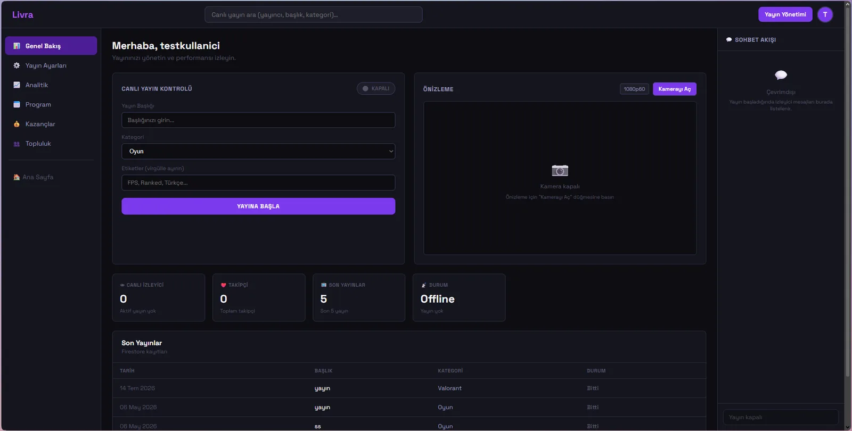Click the Canlı İzleyici eye icon

(122, 285)
